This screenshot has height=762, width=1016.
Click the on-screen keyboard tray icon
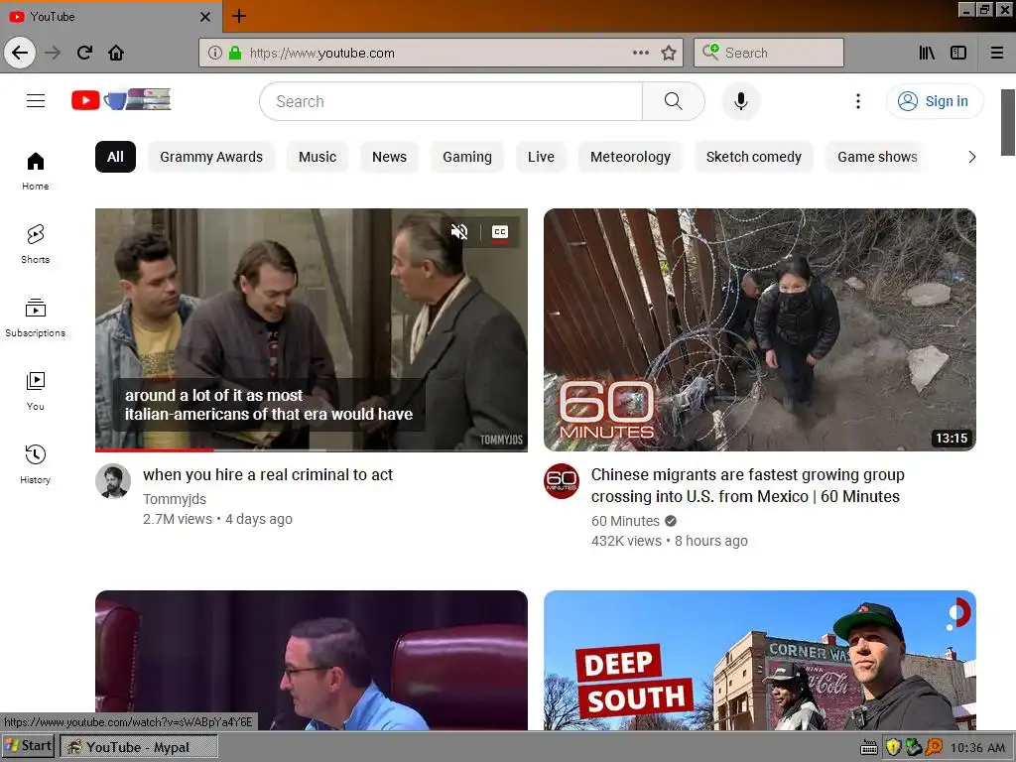tap(869, 748)
